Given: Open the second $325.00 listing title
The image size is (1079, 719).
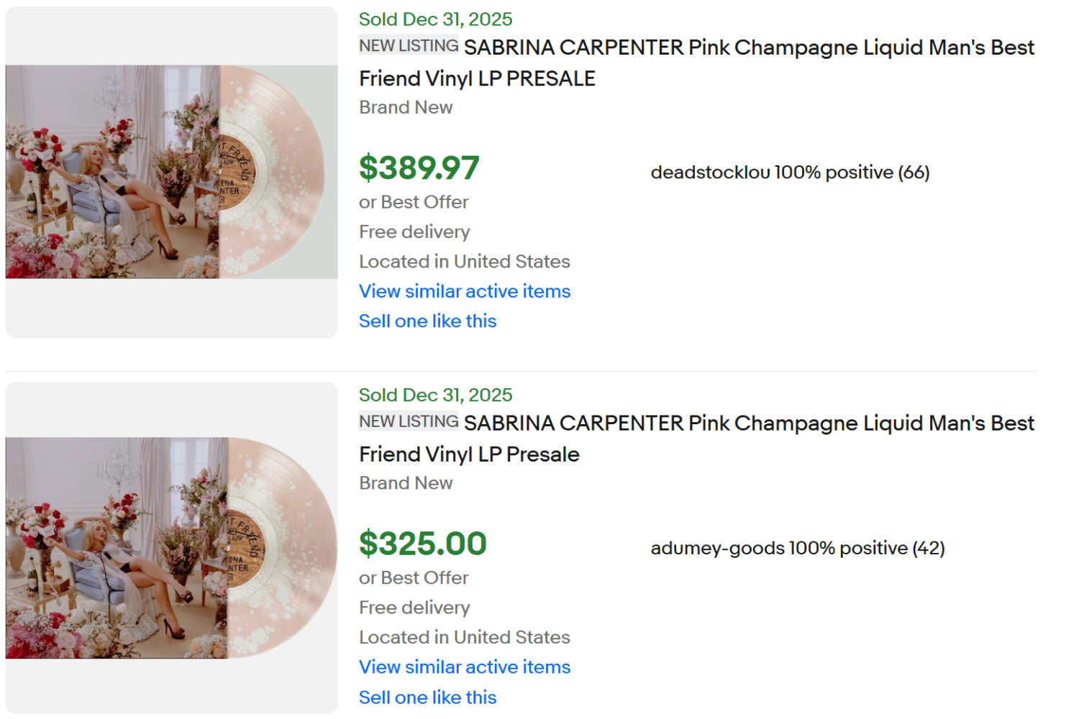Looking at the screenshot, I should (694, 439).
